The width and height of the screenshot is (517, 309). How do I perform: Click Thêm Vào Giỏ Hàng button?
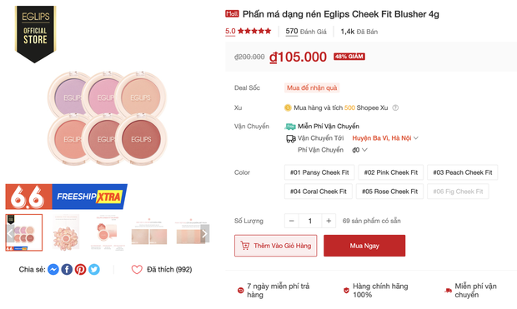(276, 246)
